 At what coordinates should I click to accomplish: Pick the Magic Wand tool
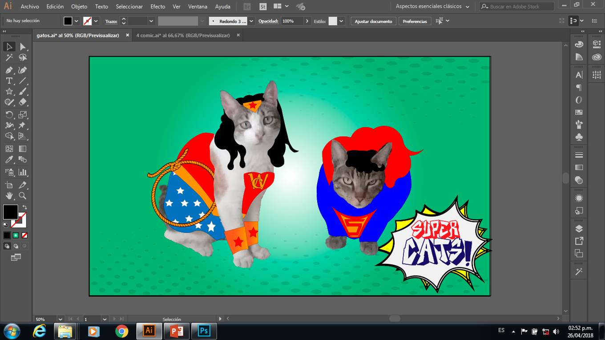point(9,58)
